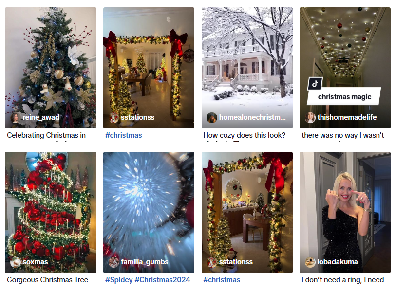Click the reine_awad username label
The width and height of the screenshot is (396, 292).
(x=41, y=117)
